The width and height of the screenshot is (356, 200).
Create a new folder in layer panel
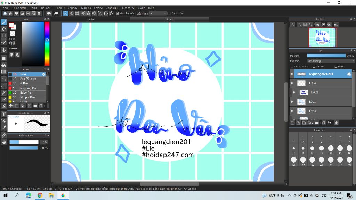[x=317, y=123]
